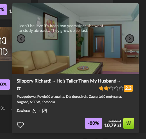Click the 10,79 zł discounted price
Viewport: 146px width, 139px height.
(x=113, y=125)
